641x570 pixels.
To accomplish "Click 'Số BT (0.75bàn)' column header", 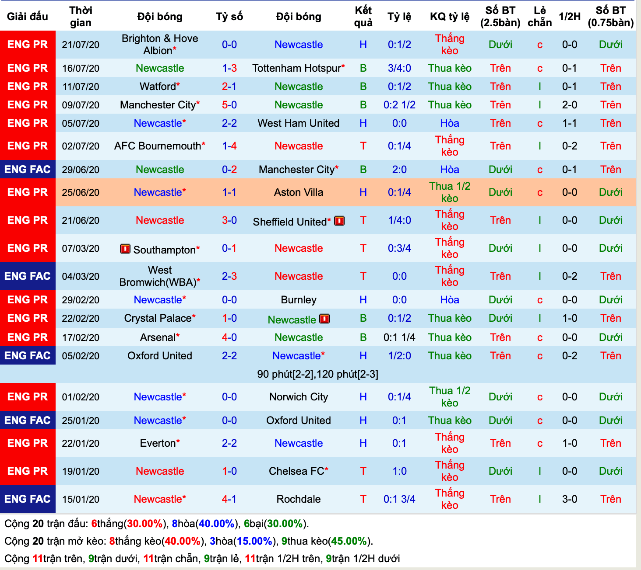I will pyautogui.click(x=611, y=17).
